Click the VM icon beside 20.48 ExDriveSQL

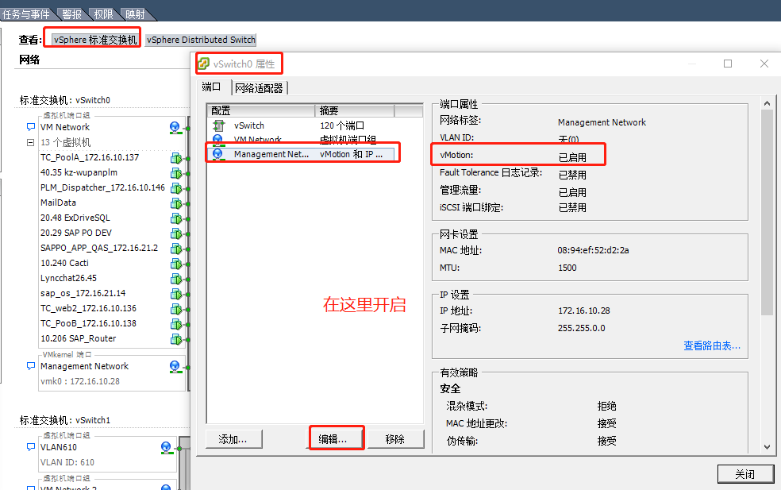176,218
